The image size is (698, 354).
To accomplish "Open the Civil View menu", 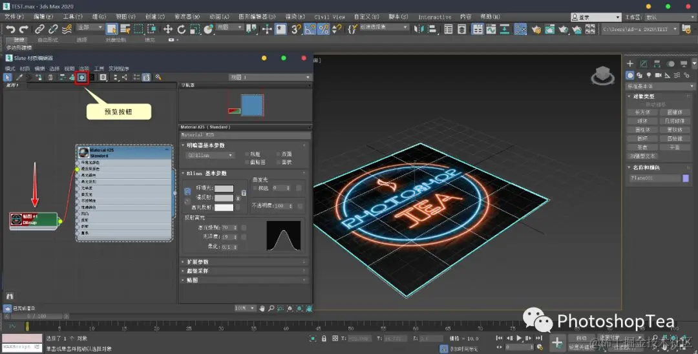I will (330, 17).
